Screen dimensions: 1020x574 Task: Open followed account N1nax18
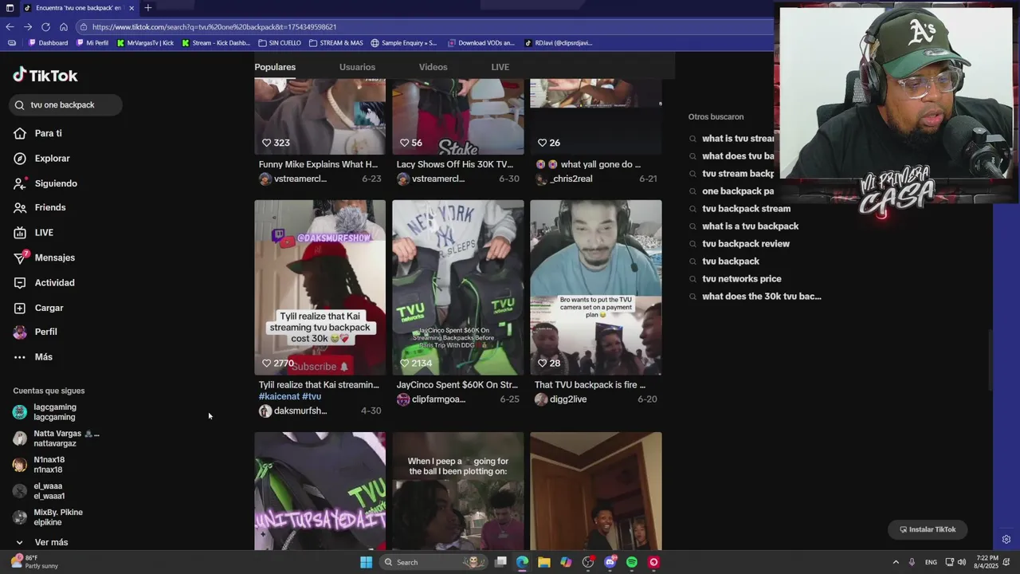(x=49, y=465)
